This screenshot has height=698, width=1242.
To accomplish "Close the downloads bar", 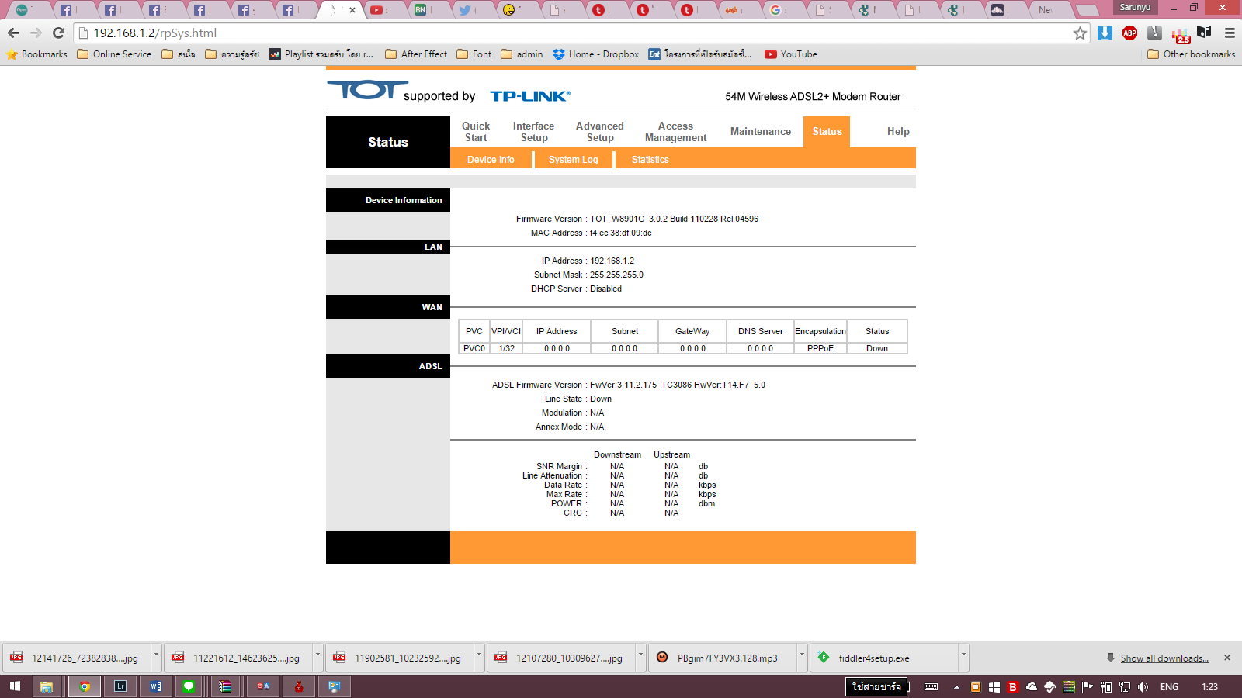I will (1227, 658).
